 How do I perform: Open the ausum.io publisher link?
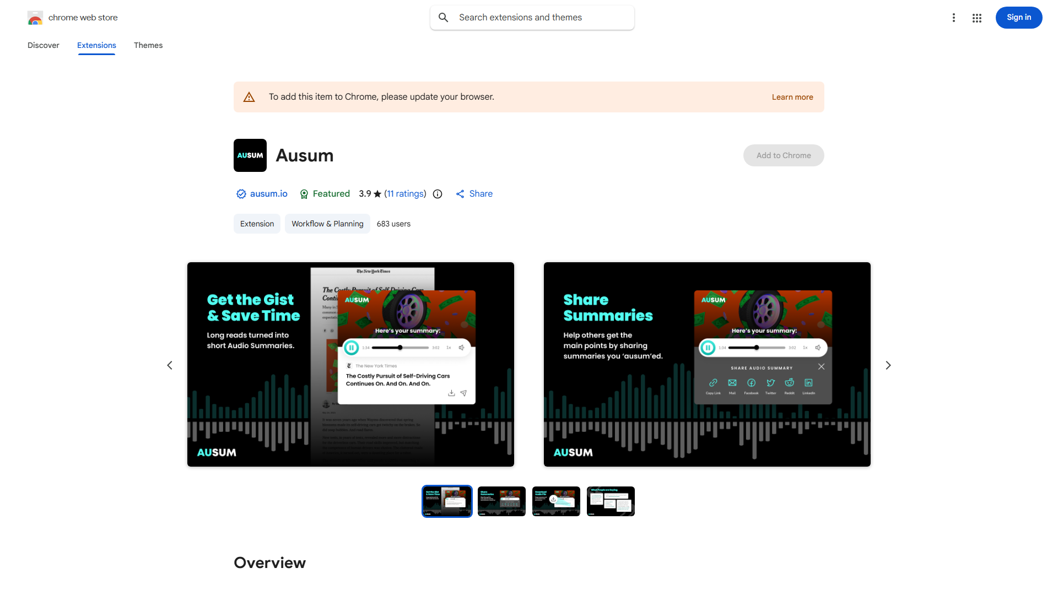point(268,194)
